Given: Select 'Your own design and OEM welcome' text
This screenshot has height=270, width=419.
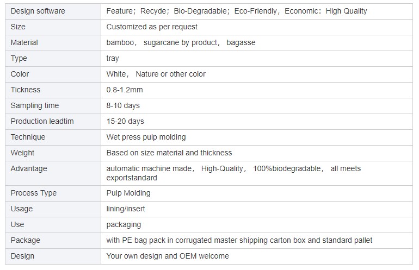Looking at the screenshot, I should pyautogui.click(x=168, y=256).
